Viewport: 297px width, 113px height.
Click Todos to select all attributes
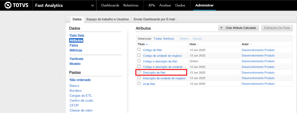[x=158, y=38]
